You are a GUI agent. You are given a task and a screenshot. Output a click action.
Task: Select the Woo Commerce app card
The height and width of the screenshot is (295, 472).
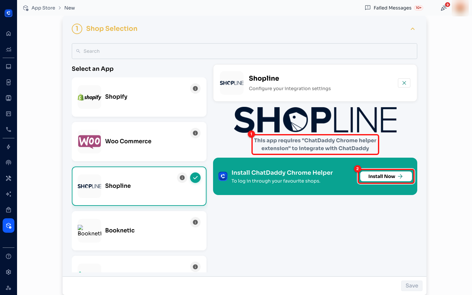pos(139,142)
